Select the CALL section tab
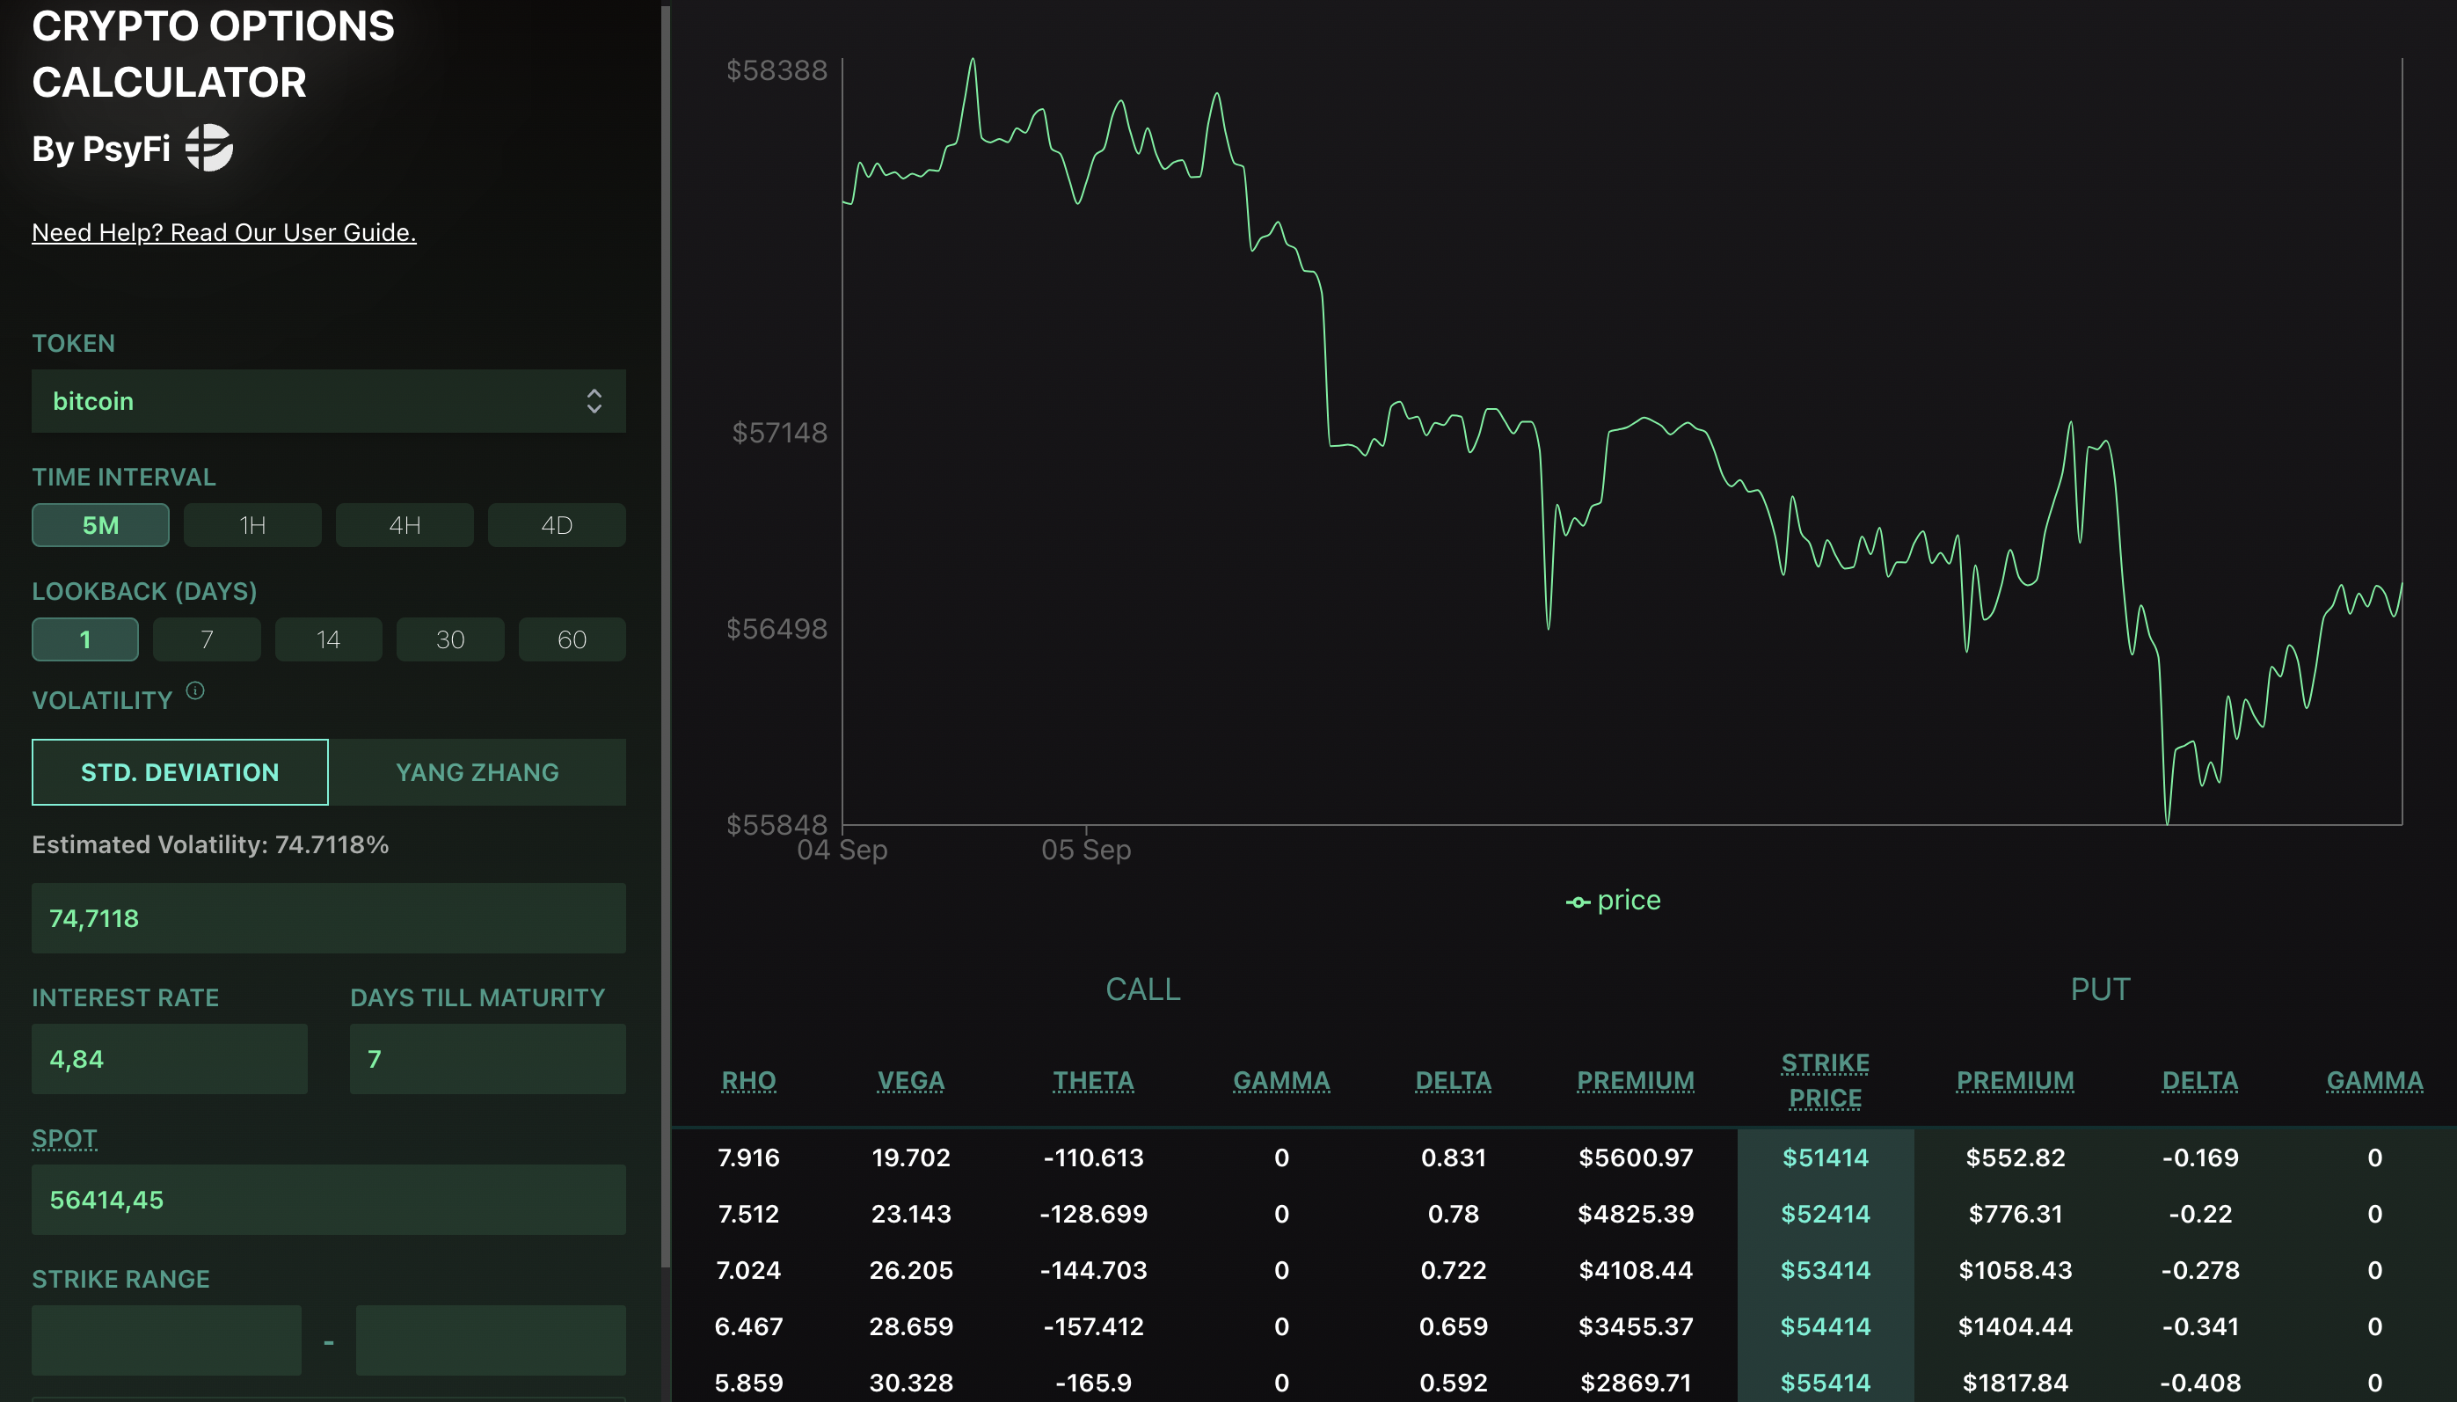 pos(1142,990)
